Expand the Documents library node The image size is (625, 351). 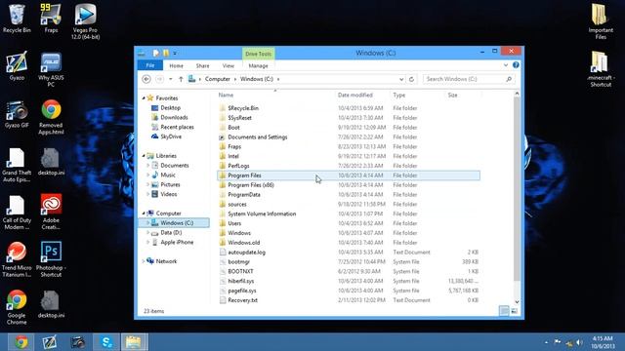148,165
